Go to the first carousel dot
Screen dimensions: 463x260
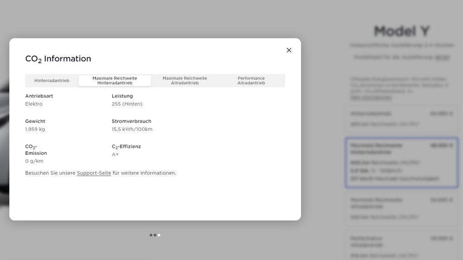pos(151,235)
